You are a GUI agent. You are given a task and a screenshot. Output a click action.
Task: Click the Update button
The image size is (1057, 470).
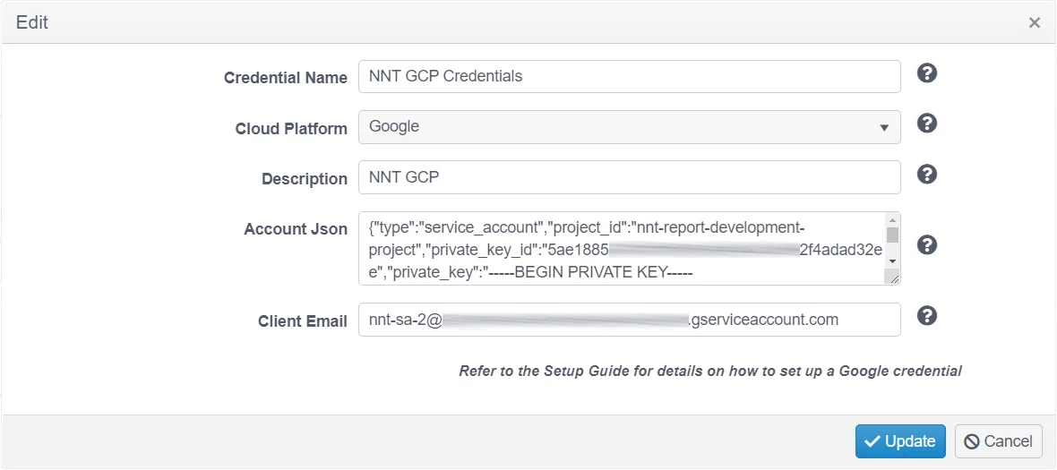point(900,441)
